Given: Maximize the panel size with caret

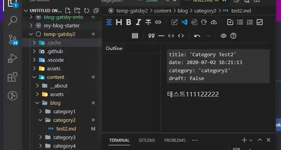Looking at the screenshot, I should point(260,140).
